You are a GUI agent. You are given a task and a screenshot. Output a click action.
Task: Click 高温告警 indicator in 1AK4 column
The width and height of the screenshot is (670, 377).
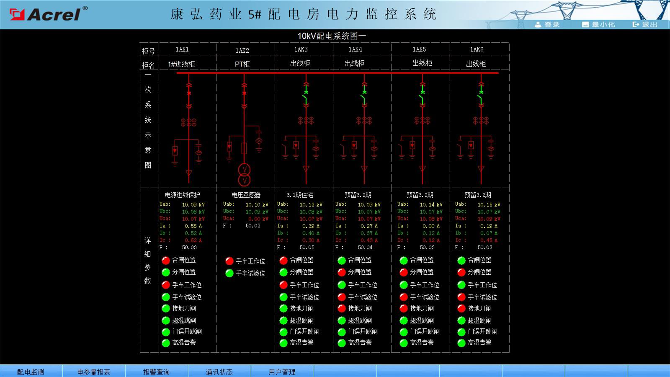[342, 343]
